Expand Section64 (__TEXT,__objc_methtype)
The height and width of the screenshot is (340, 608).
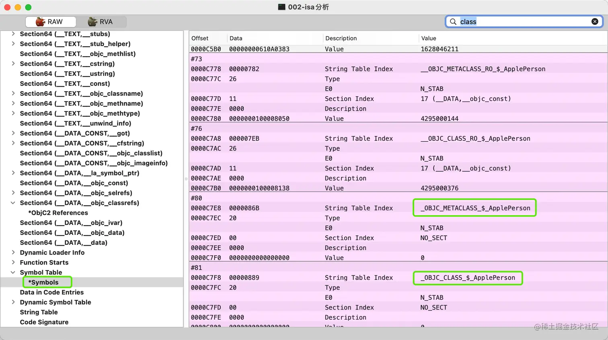point(13,113)
